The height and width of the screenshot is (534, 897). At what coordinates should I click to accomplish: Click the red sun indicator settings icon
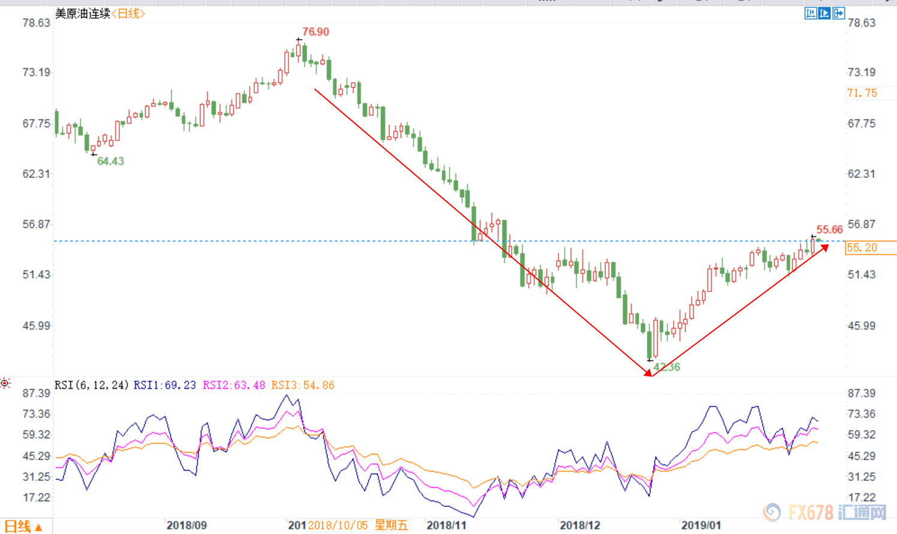[5, 384]
